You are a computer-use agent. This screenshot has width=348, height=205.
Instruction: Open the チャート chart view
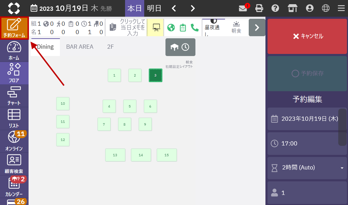coord(14,96)
